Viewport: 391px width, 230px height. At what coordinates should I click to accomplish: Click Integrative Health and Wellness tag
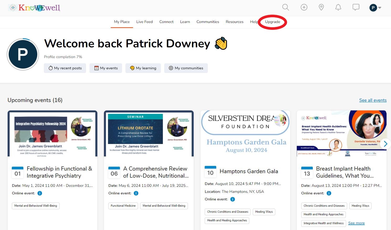324,223
